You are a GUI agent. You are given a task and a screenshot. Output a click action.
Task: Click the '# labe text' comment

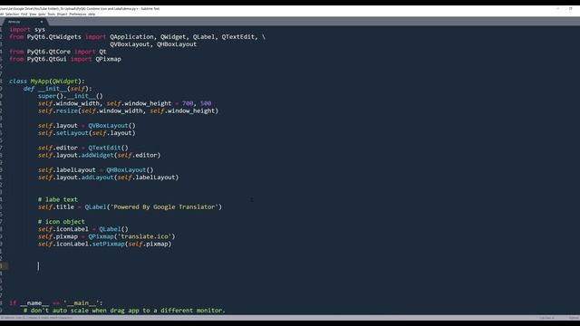click(58, 199)
